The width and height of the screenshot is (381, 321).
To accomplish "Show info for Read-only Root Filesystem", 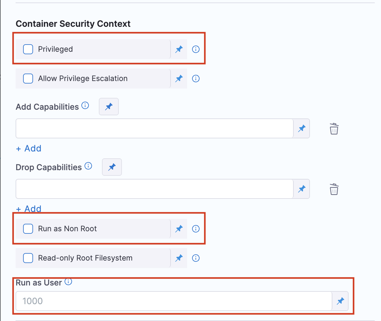I will 196,258.
